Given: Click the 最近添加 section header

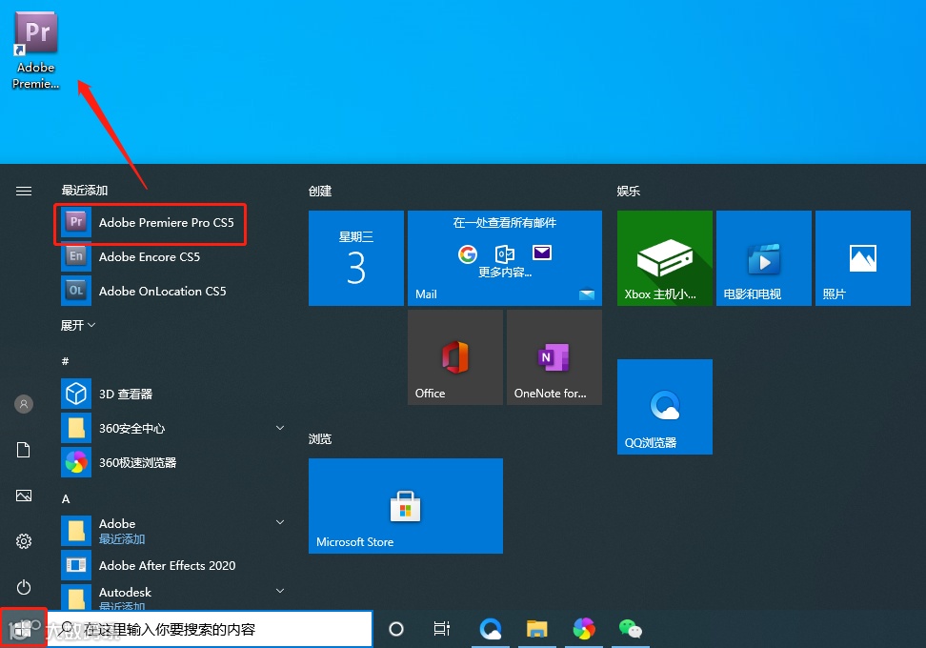Looking at the screenshot, I should pyautogui.click(x=85, y=191).
